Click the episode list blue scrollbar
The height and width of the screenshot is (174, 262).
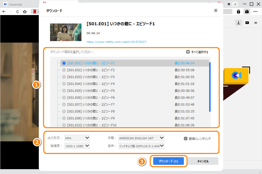click(x=210, y=87)
